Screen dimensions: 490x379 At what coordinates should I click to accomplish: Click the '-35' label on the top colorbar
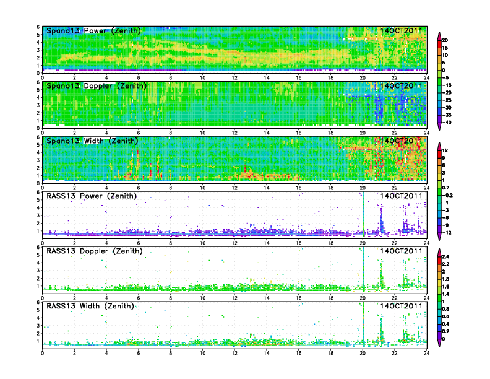pos(447,115)
